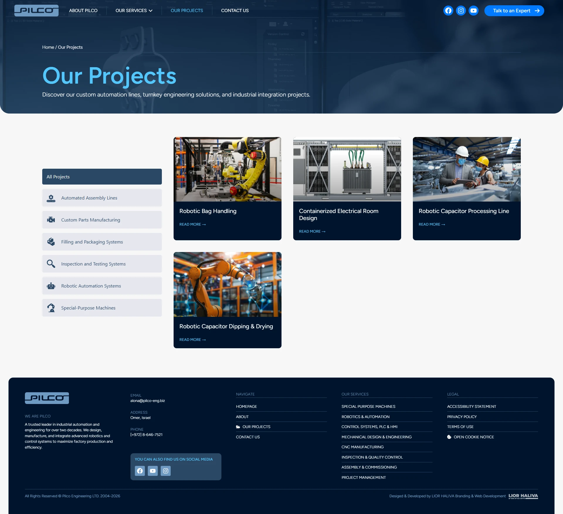This screenshot has width=563, height=514.
Task: Open the Containerized Electrical Room project image
Action: coord(347,169)
